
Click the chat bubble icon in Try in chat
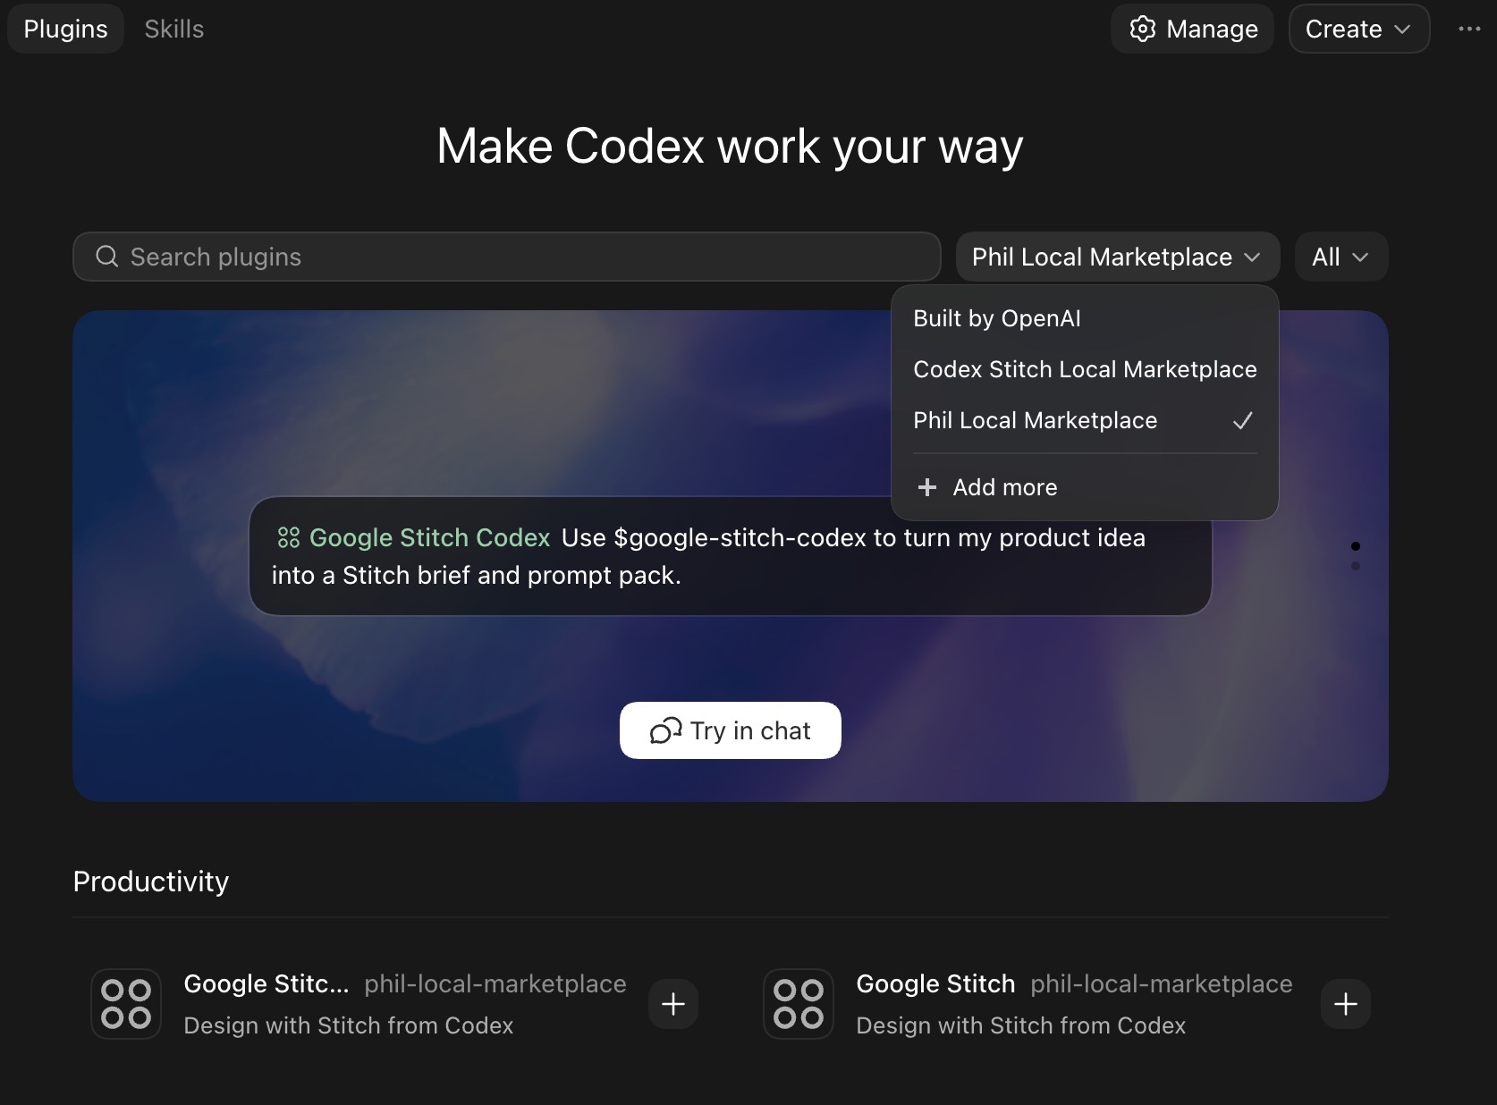pos(666,731)
